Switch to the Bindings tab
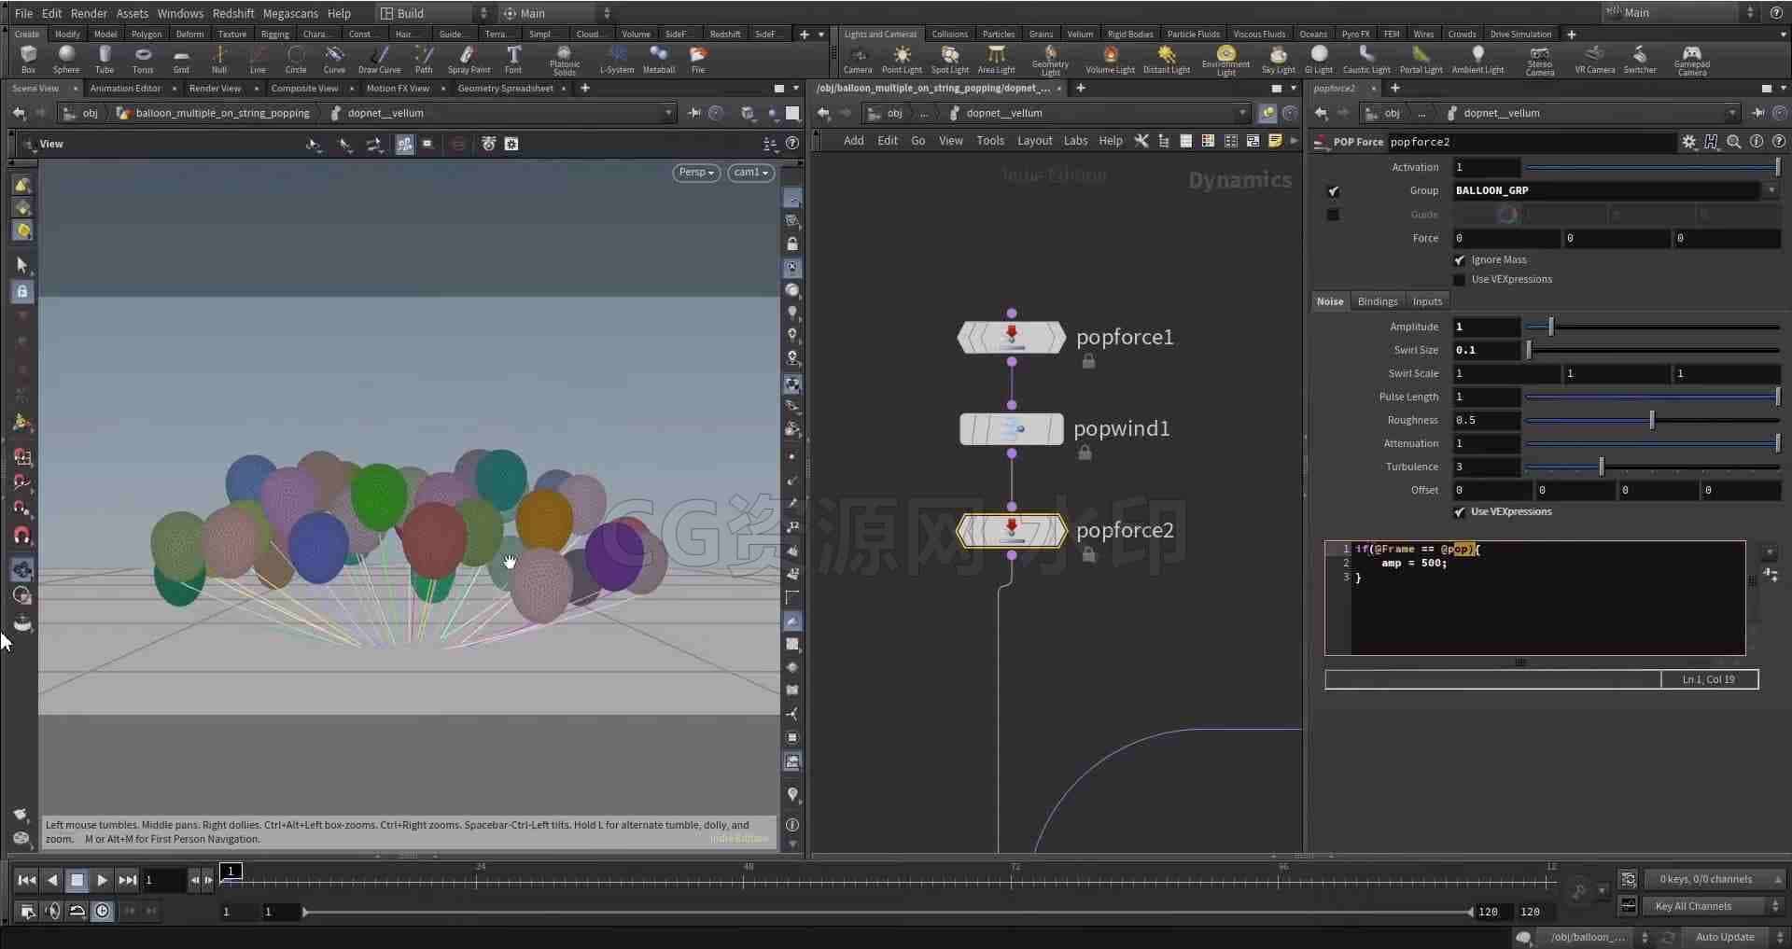 click(x=1378, y=301)
